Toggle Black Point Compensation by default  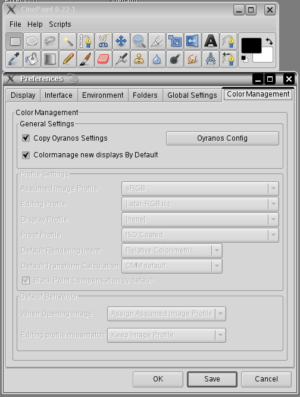pyautogui.click(x=26, y=280)
